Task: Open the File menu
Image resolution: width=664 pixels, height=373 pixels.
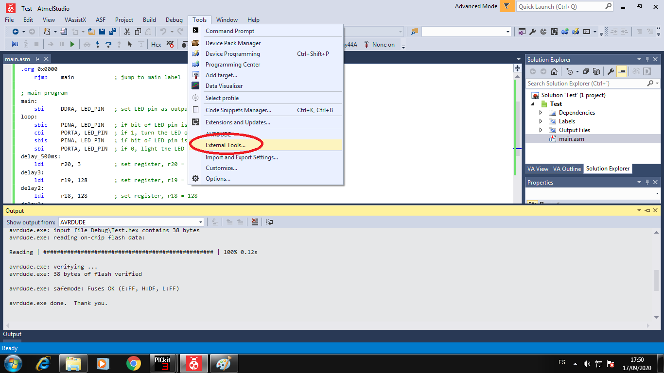Action: [10, 20]
